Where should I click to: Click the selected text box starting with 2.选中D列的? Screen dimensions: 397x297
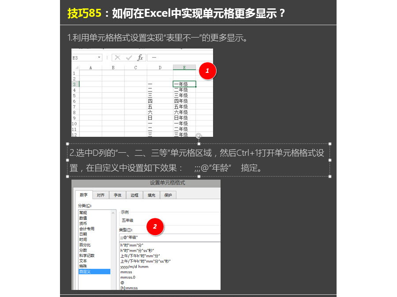pos(199,160)
